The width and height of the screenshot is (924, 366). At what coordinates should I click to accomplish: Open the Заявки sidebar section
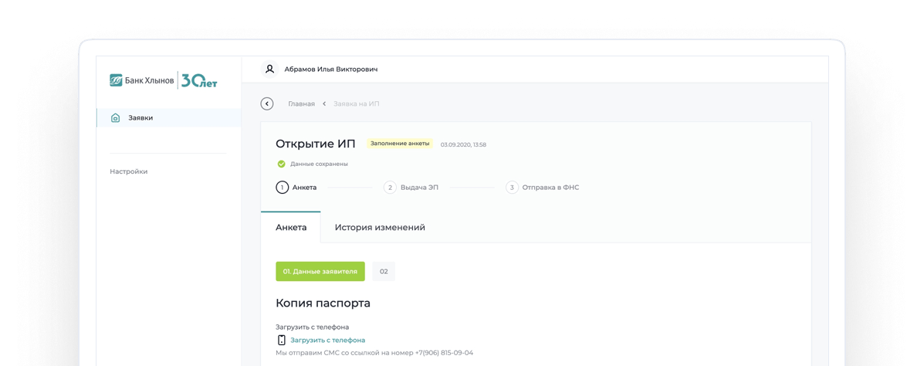(x=169, y=118)
